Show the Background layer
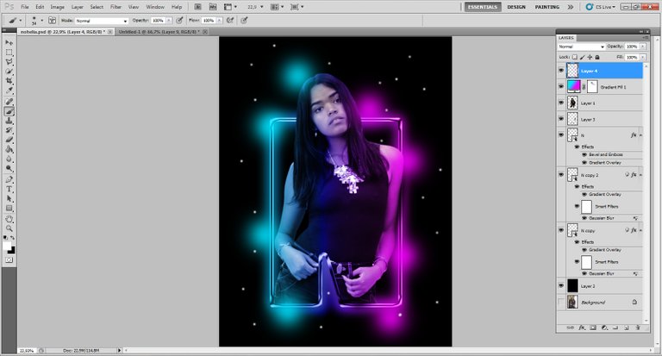 point(561,303)
